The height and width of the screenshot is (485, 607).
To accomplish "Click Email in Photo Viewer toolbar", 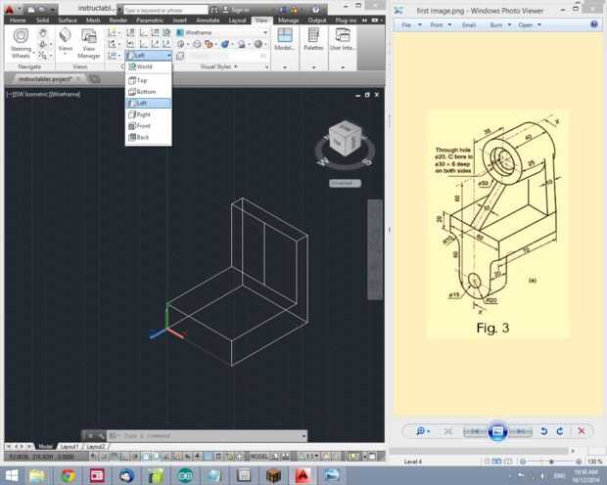I will point(468,24).
